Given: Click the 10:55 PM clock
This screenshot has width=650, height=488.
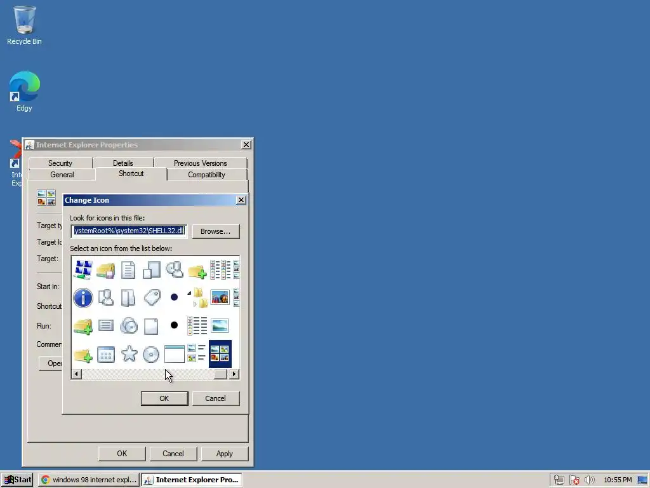Looking at the screenshot, I should (x=618, y=480).
